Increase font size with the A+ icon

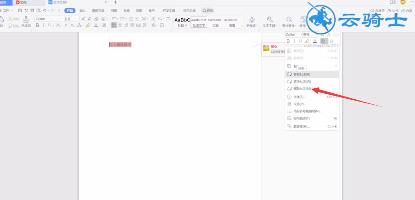[x=84, y=19]
